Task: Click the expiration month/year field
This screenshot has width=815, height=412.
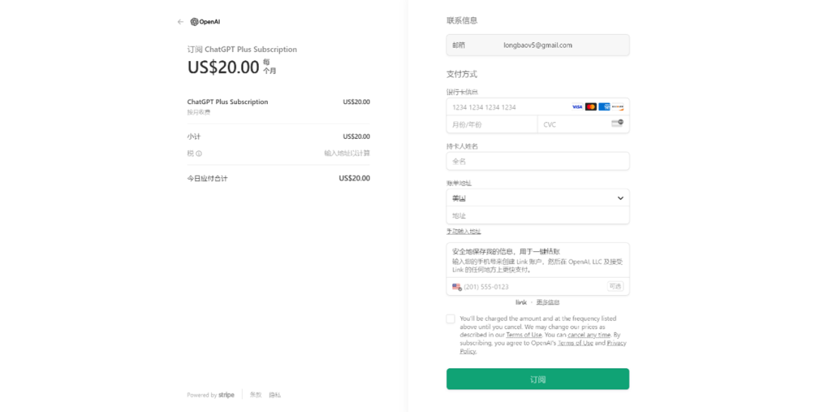Action: 491,125
